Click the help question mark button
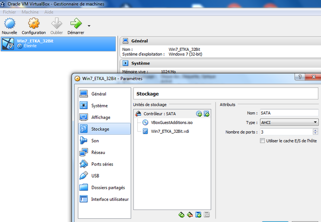Image resolution: width=321 pixels, height=222 pixels. [300, 77]
